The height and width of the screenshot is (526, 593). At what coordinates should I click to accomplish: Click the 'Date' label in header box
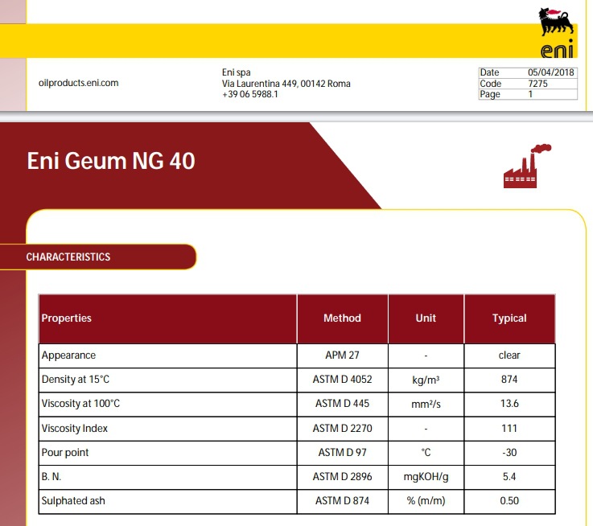click(489, 72)
